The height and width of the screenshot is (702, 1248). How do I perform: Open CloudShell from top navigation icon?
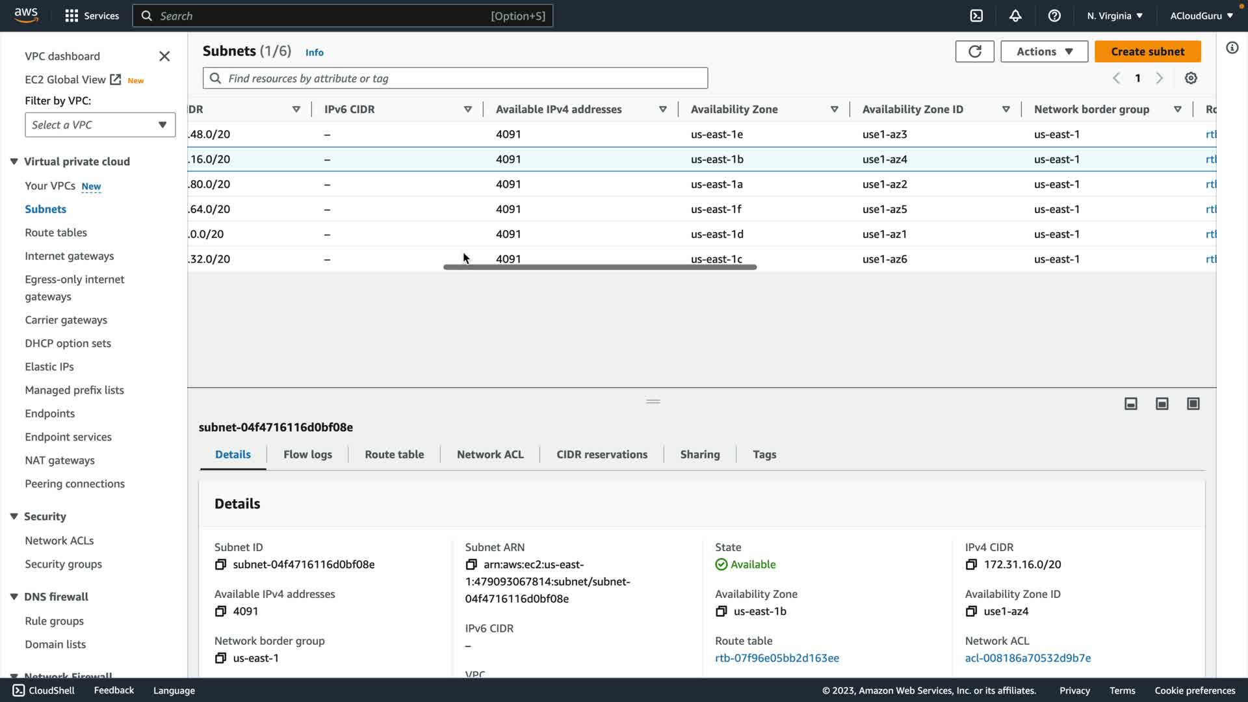(x=976, y=16)
